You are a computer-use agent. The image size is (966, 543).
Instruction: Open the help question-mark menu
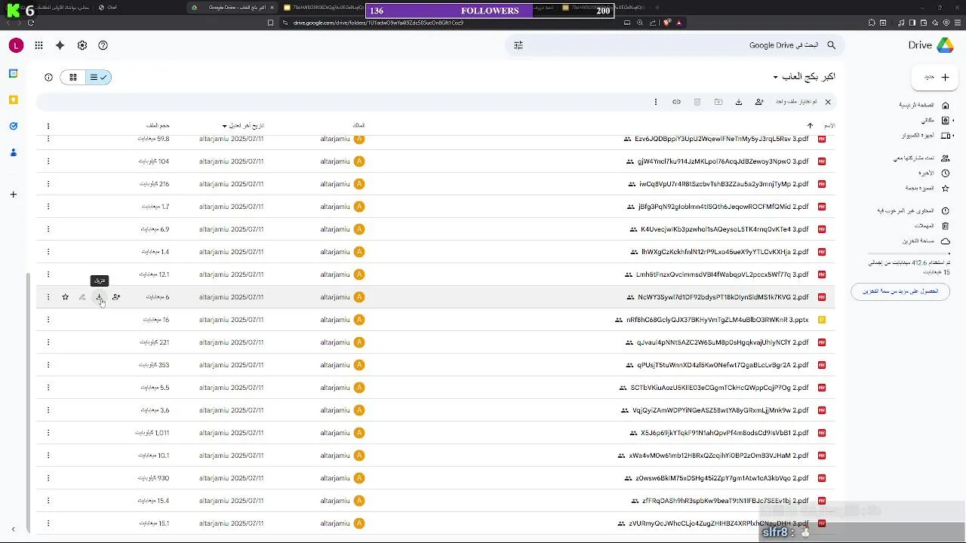click(103, 45)
